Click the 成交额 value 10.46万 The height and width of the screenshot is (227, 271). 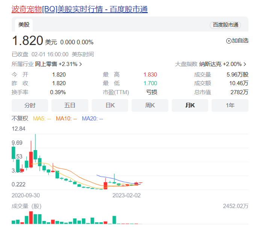[x=239, y=83]
